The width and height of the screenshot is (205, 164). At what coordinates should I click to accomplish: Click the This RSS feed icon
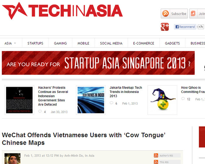(156, 162)
